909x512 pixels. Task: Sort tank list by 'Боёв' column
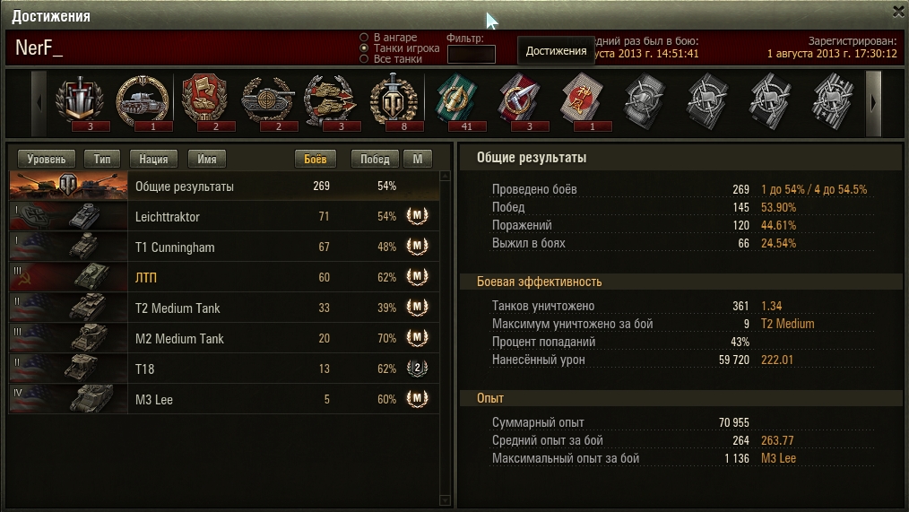point(316,159)
